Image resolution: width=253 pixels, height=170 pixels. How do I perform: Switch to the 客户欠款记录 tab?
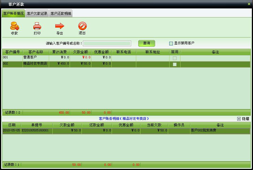click(x=37, y=13)
